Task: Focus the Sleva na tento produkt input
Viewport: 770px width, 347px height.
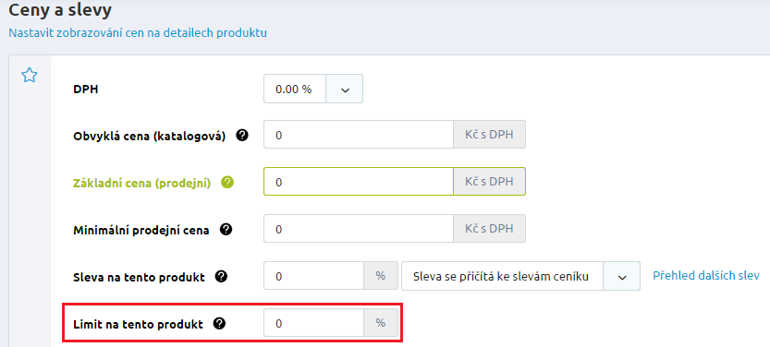Action: point(313,276)
